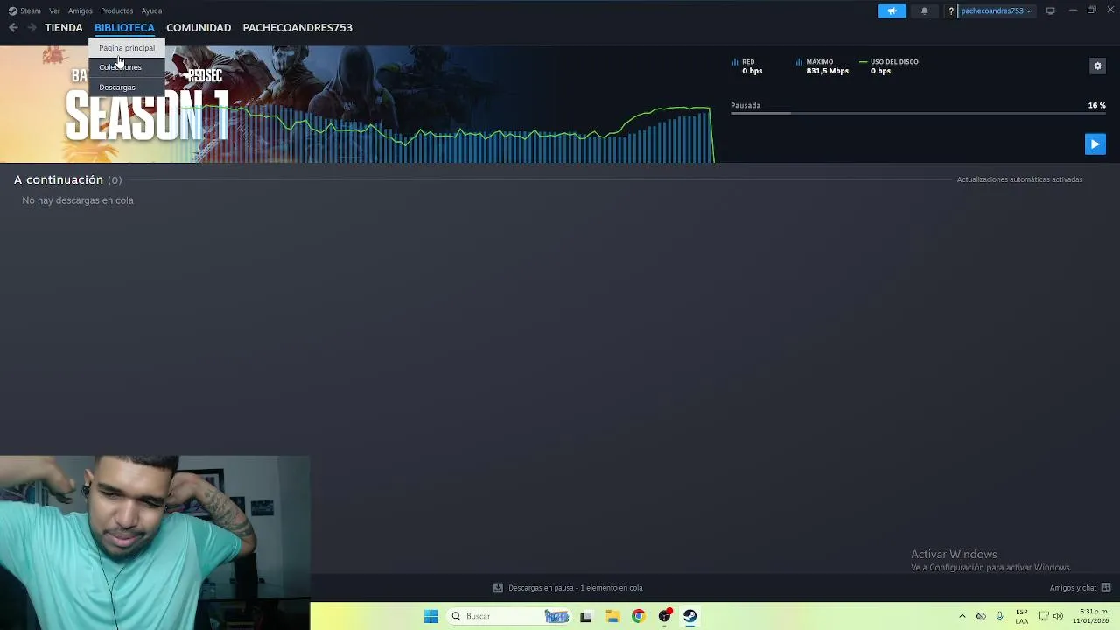Open the ESP LAA language indicator
Viewport: 1120px width, 630px height.
click(1022, 616)
